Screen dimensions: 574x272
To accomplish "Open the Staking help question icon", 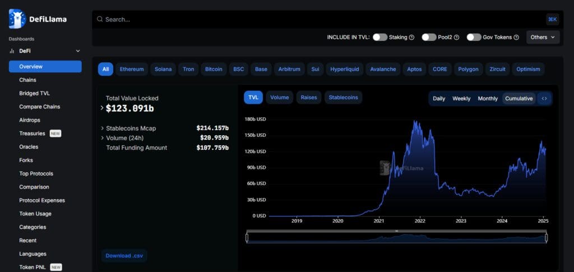I will pyautogui.click(x=411, y=38).
